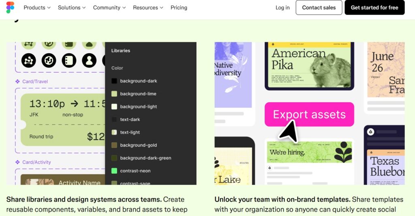Go to the Pricing page
Screen dimensions: 415x216
(179, 7)
